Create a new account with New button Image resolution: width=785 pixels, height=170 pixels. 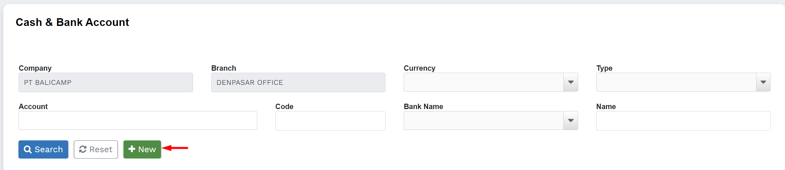142,149
